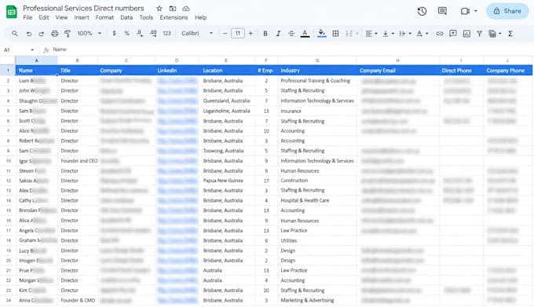
Task: Open the Format menu
Action: click(104, 17)
